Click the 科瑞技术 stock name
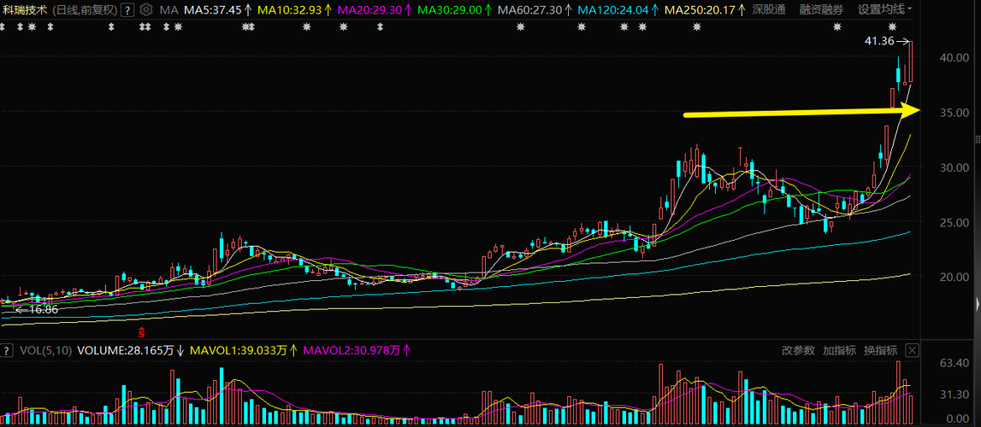 pos(24,9)
